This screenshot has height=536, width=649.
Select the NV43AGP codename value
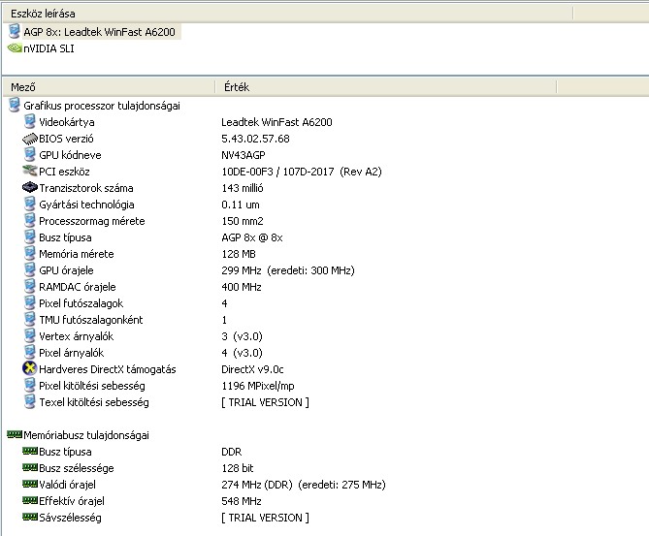coord(243,155)
